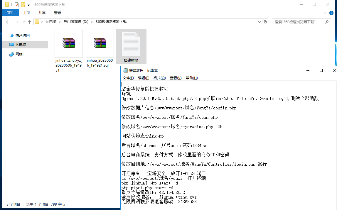Screen dimensions: 337x210
Task: Go up one folder level
Action: tap(29, 22)
